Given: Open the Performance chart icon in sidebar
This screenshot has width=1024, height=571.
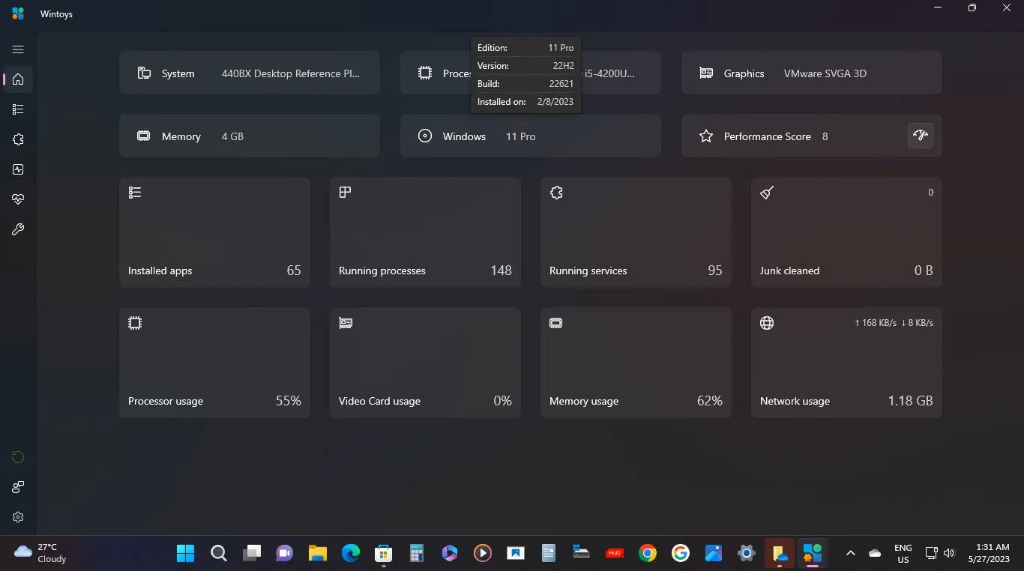Looking at the screenshot, I should [18, 169].
